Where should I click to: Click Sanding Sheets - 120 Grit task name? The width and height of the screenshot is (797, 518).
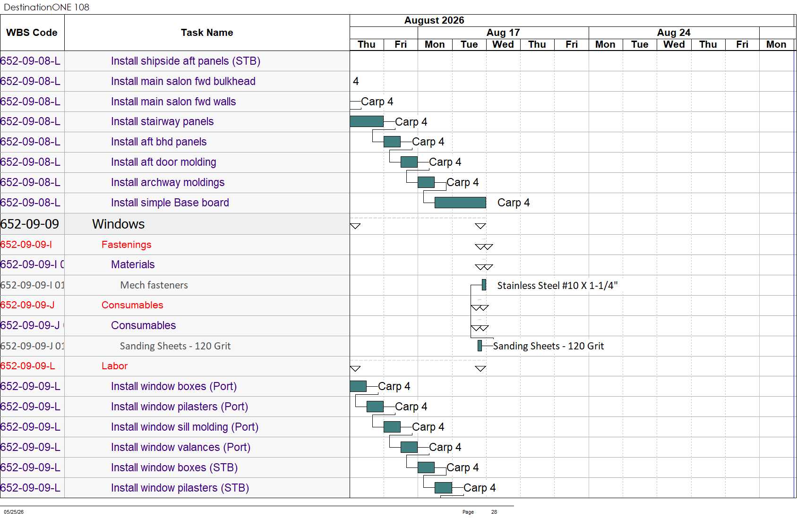point(175,346)
